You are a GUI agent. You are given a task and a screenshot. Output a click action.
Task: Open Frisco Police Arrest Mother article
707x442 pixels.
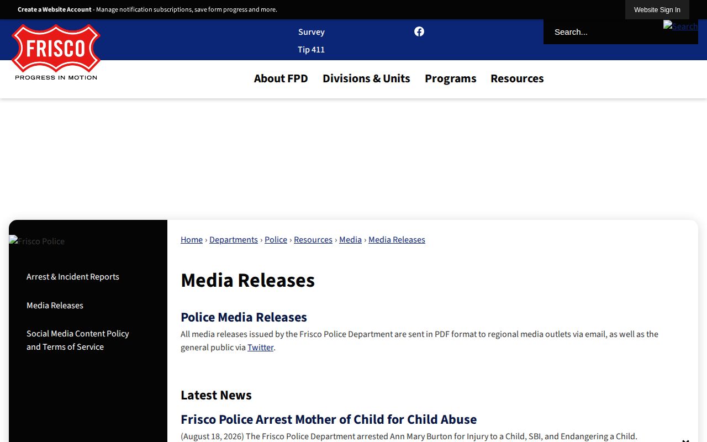[329, 419]
